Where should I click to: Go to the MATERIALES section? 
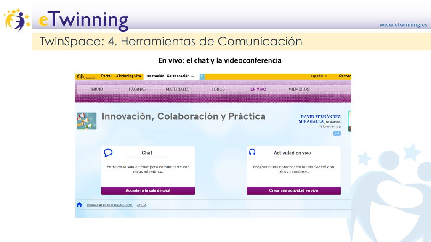(x=178, y=89)
